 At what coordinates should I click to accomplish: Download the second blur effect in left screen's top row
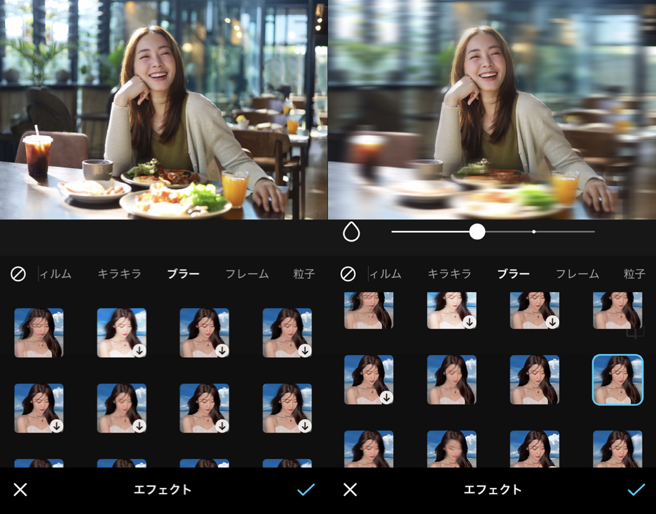[139, 350]
